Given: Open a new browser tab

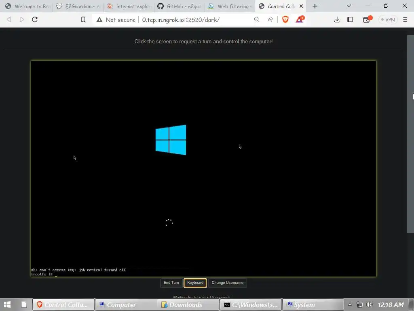Looking at the screenshot, I should [315, 6].
